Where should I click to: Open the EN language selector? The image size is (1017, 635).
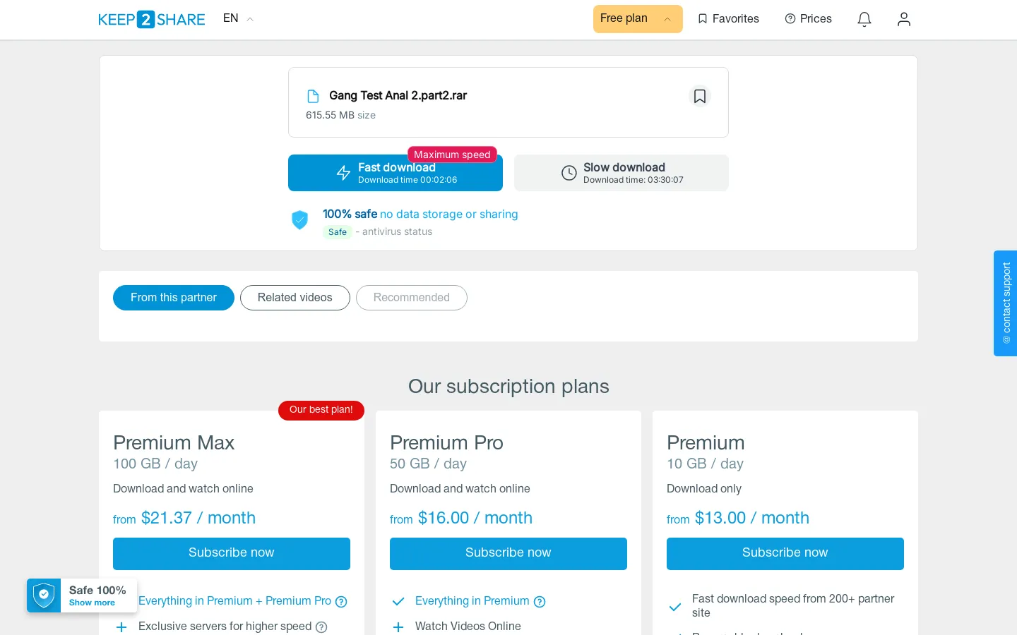pyautogui.click(x=238, y=19)
